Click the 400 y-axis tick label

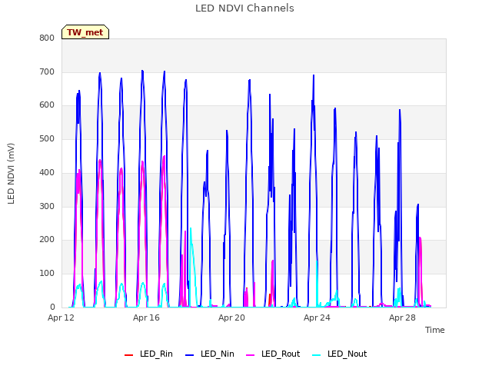click(47, 172)
